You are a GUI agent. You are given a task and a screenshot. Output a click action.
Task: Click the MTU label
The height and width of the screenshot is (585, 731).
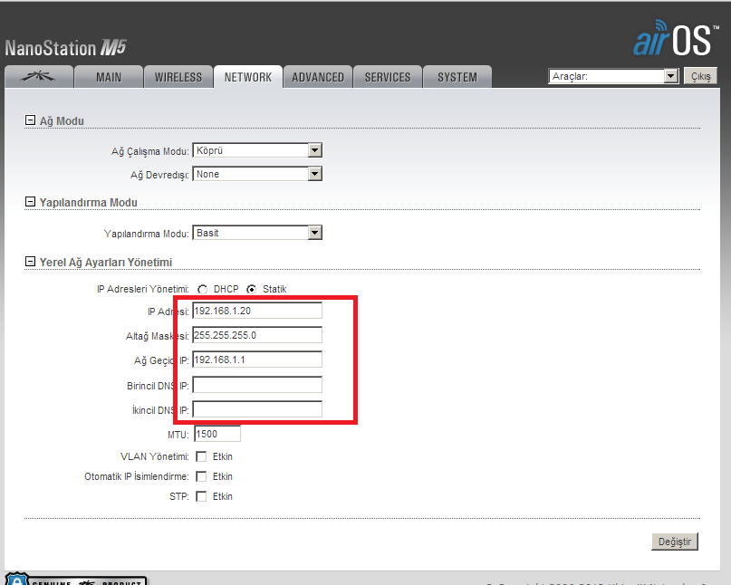tap(178, 435)
